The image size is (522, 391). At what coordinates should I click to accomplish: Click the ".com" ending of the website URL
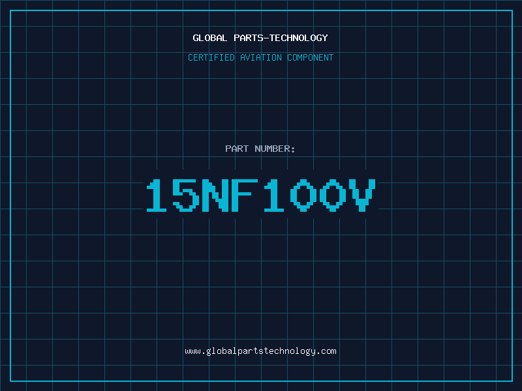coord(327,351)
